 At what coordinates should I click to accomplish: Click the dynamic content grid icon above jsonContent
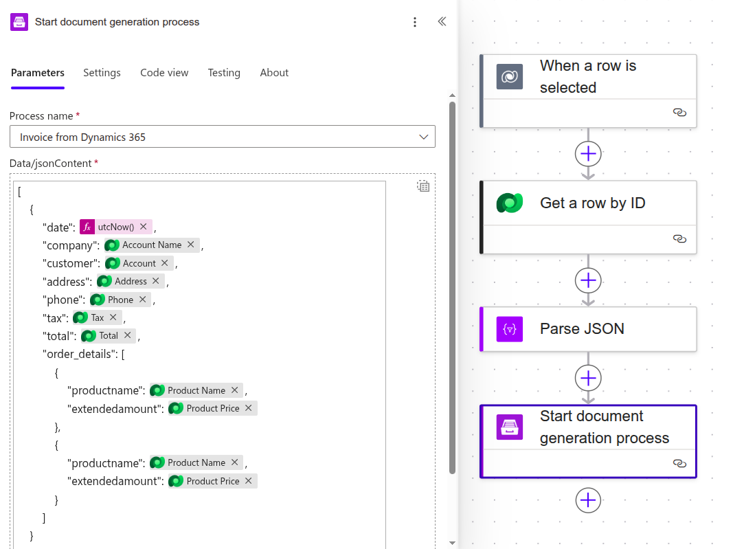[x=423, y=186]
